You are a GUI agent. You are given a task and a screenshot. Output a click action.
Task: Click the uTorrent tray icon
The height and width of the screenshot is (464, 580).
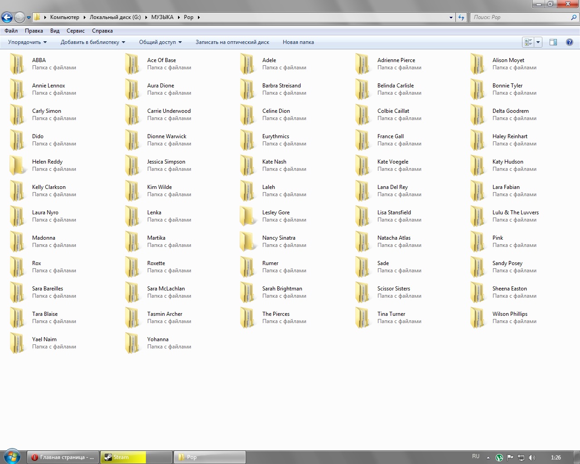(499, 458)
